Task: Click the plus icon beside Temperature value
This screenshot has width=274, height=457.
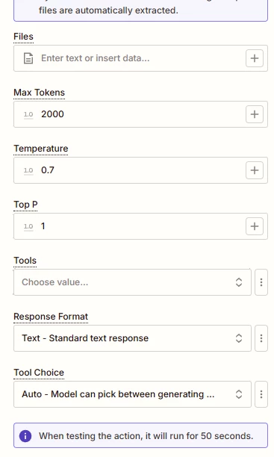Action: 255,170
